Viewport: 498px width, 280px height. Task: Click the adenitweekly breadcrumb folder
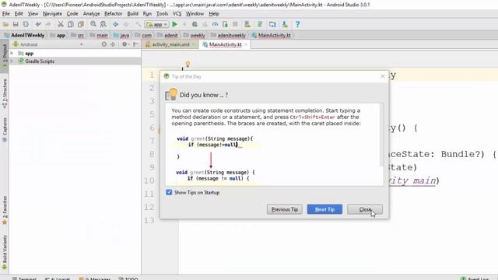228,35
